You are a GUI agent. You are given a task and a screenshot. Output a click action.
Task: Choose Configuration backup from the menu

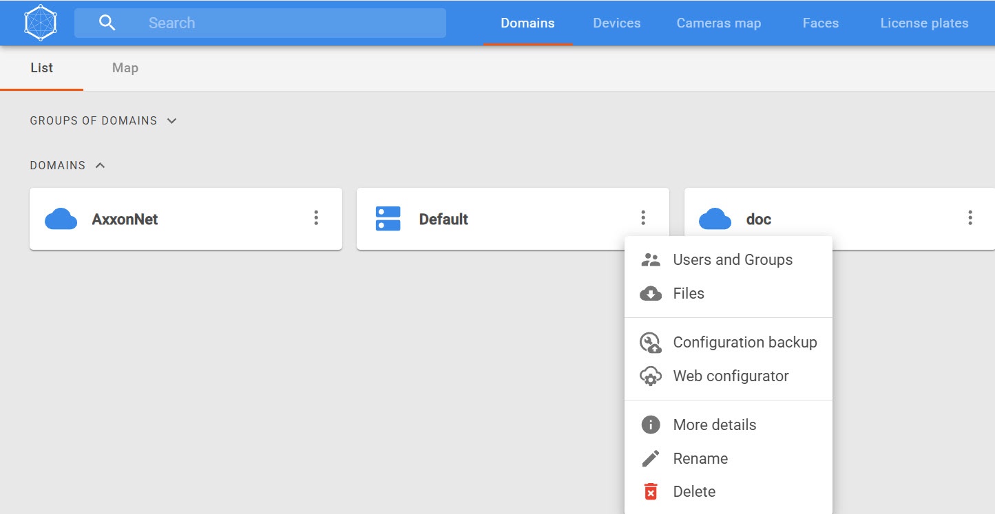coord(744,343)
